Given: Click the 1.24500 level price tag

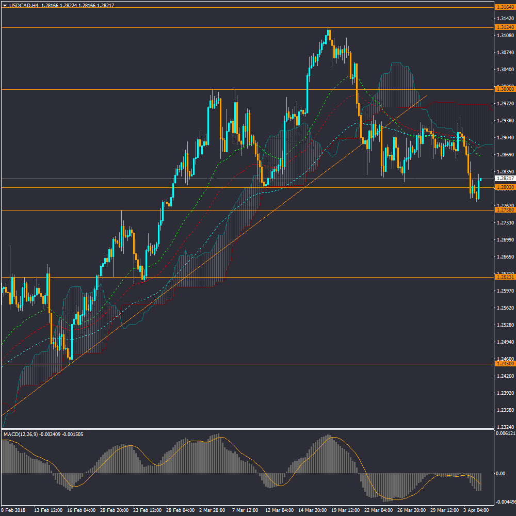Looking at the screenshot, I should click(x=504, y=364).
